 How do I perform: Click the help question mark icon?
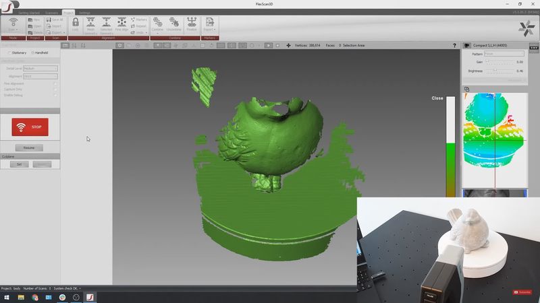pyautogui.click(x=455, y=45)
